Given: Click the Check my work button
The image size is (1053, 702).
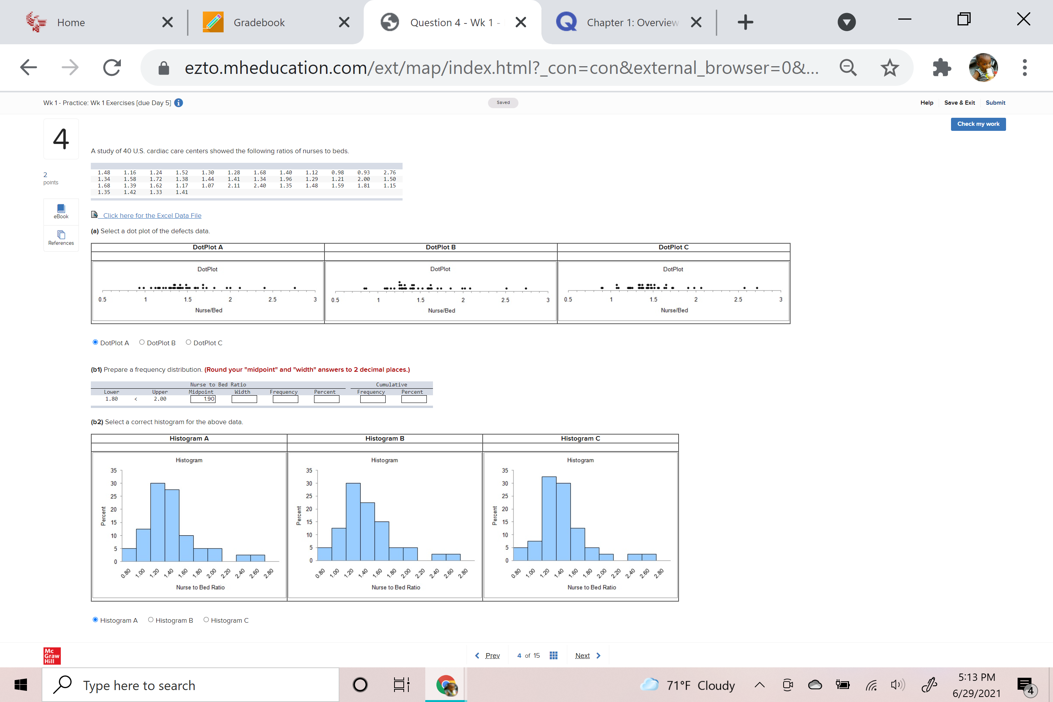Looking at the screenshot, I should coord(978,124).
